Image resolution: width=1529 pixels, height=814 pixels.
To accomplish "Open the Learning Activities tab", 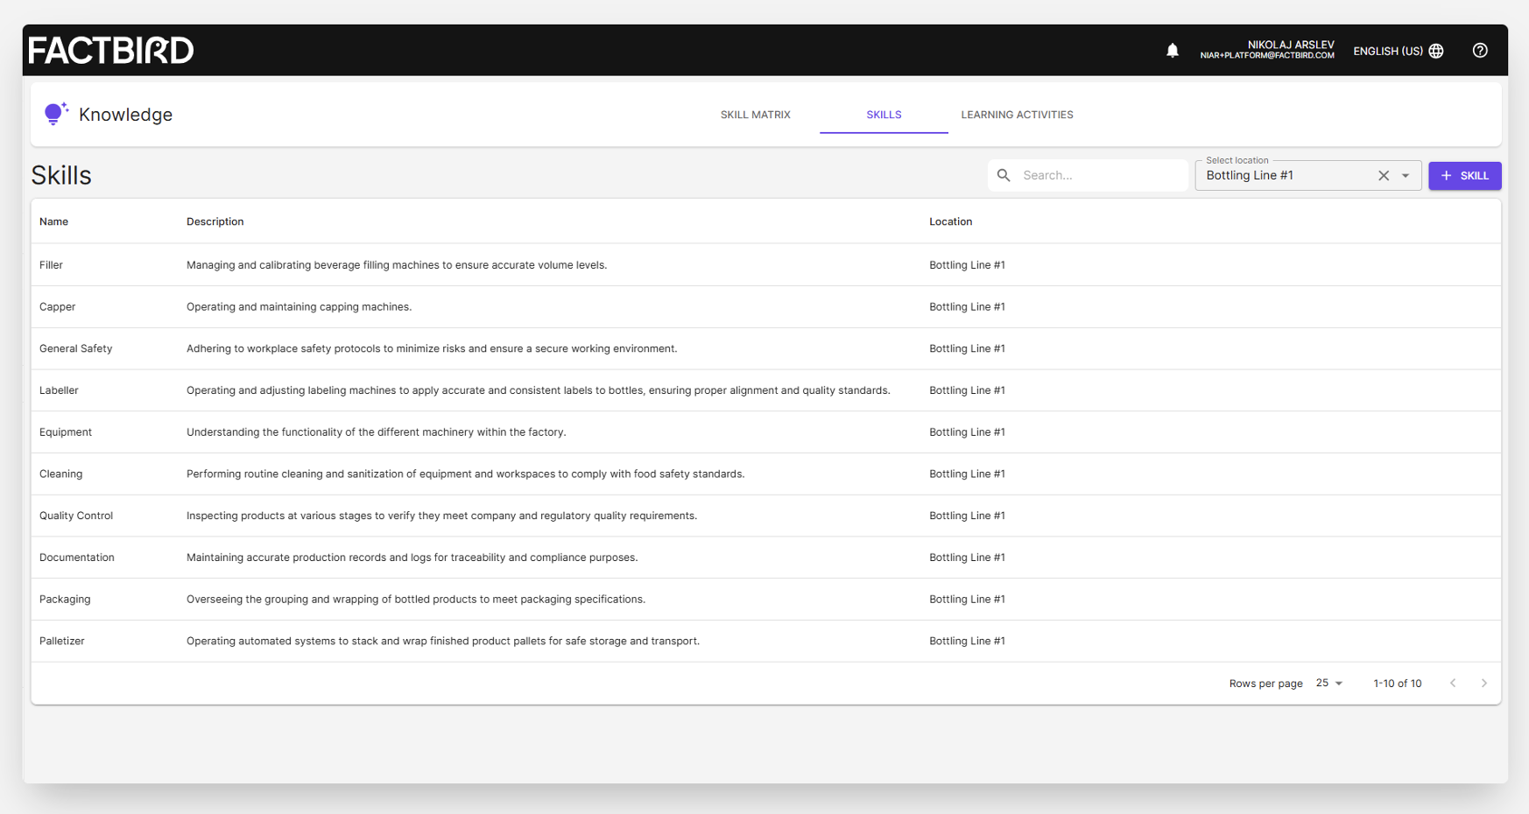I will coord(1017,115).
